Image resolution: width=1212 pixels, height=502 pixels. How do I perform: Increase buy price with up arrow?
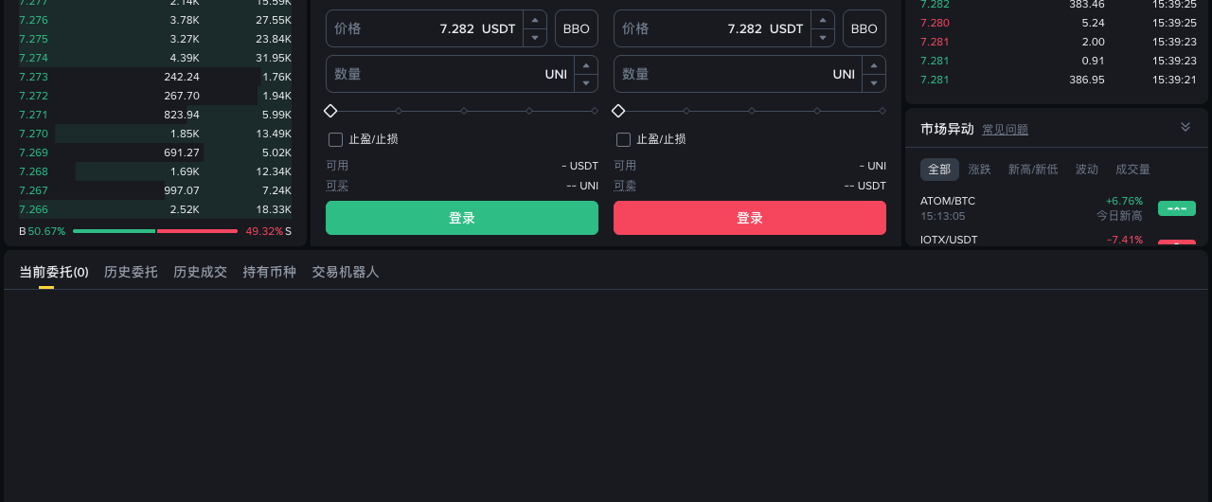pos(534,20)
